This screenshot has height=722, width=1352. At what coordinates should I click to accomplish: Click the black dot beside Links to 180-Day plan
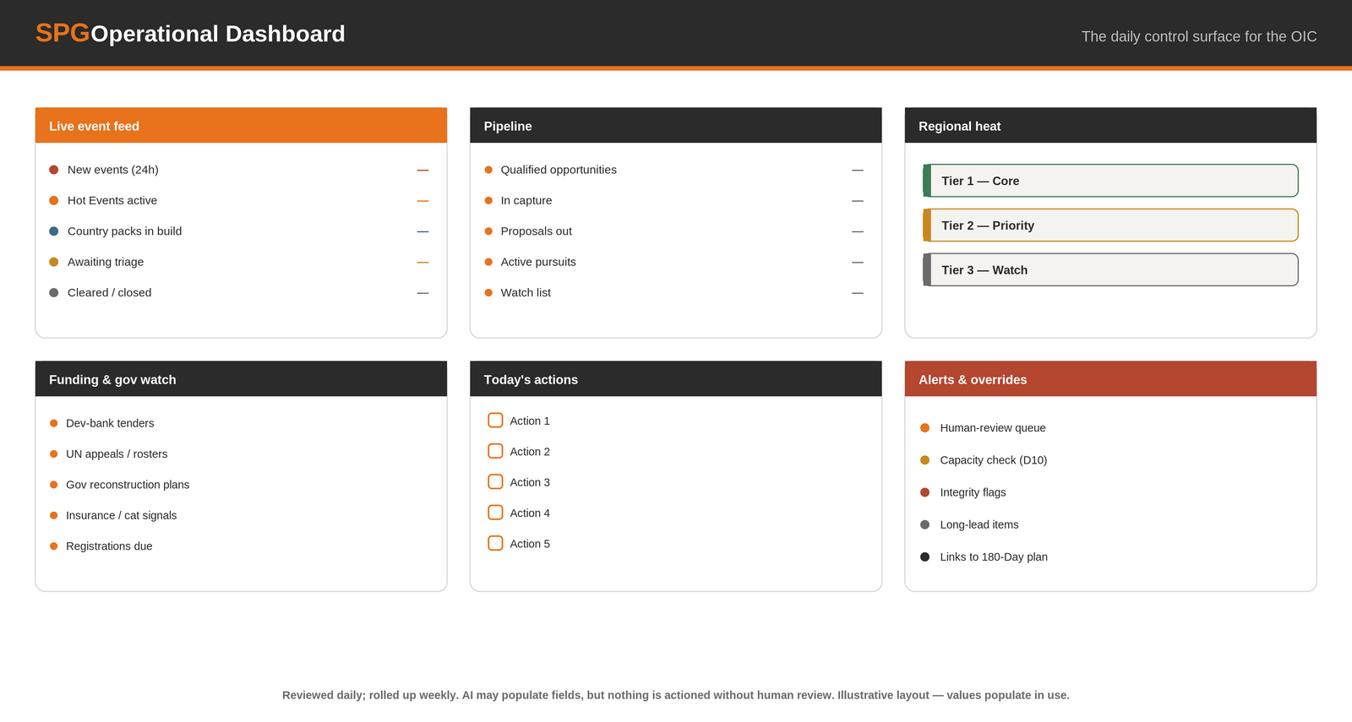pyautogui.click(x=924, y=556)
